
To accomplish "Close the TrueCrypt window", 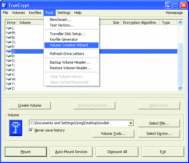I will tap(184, 5).
